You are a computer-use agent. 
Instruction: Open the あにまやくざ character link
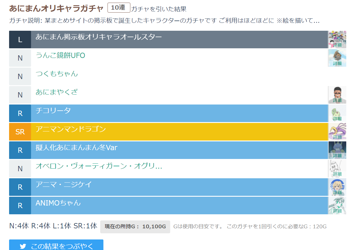57,92
